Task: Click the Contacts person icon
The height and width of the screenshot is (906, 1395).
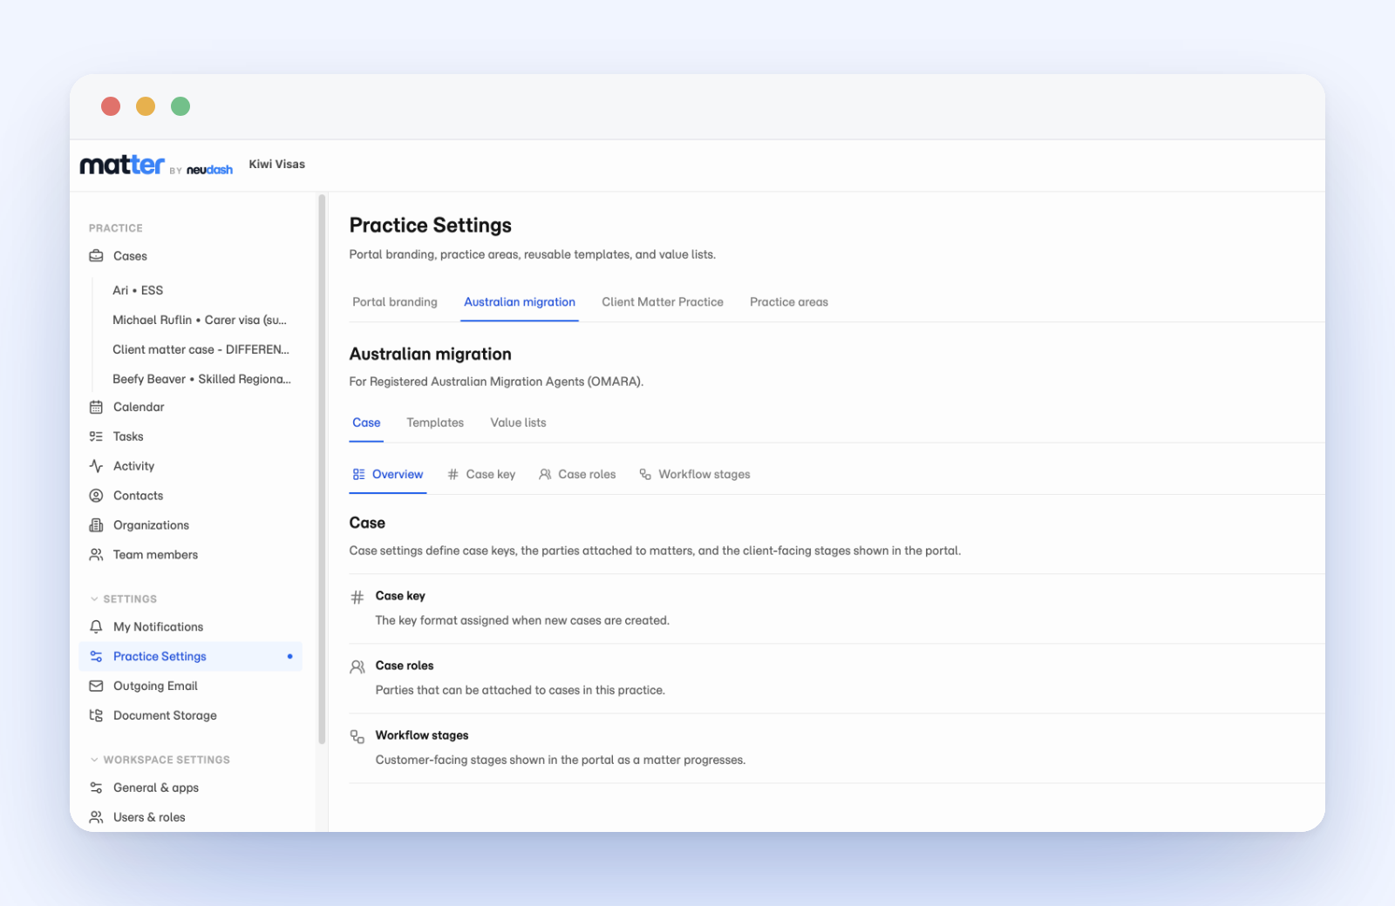Action: pos(96,496)
